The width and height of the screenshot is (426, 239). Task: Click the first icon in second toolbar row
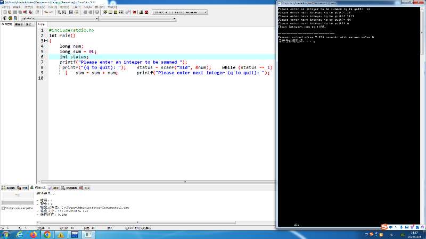coord(5,18)
